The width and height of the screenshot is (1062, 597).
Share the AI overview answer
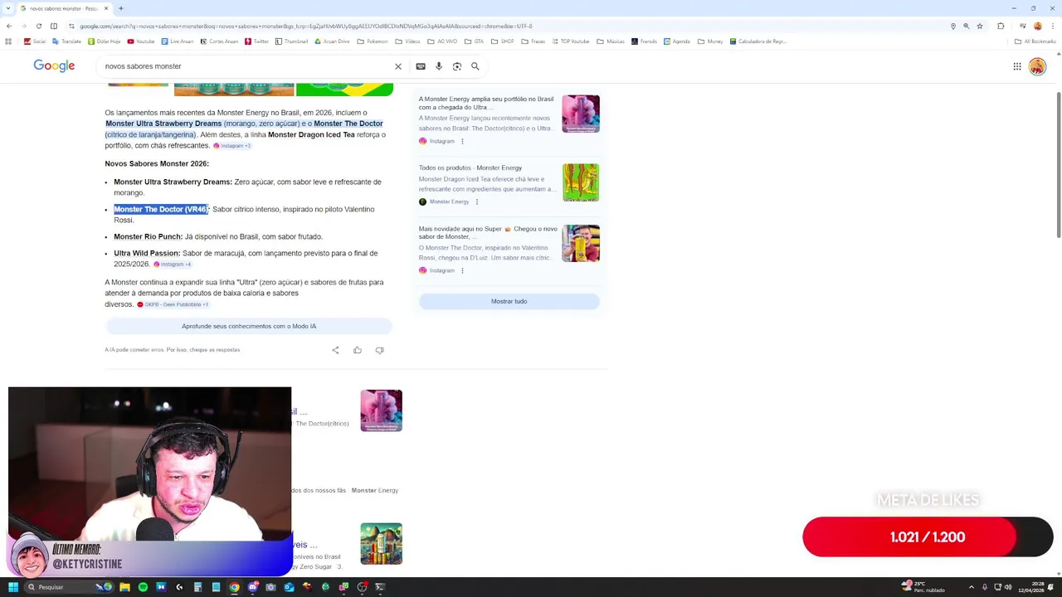(335, 350)
